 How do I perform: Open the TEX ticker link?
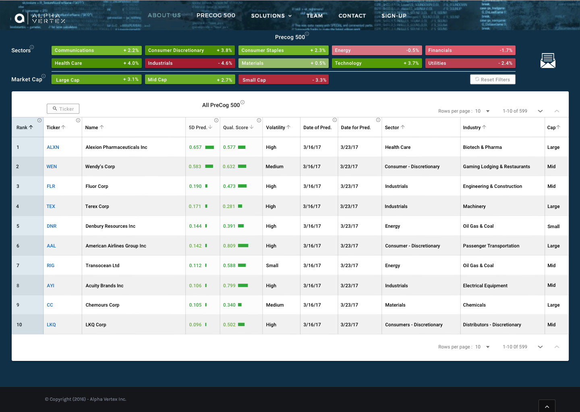pyautogui.click(x=51, y=206)
